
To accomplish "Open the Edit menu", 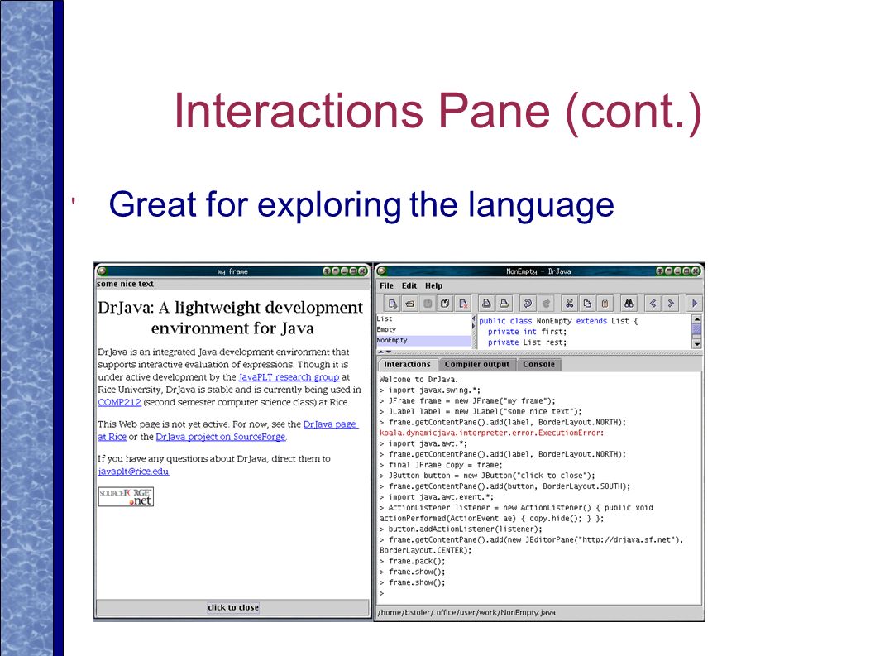I will (x=409, y=285).
